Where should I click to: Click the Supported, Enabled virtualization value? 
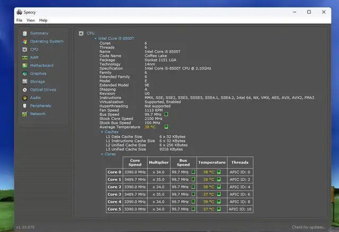coord(163,102)
